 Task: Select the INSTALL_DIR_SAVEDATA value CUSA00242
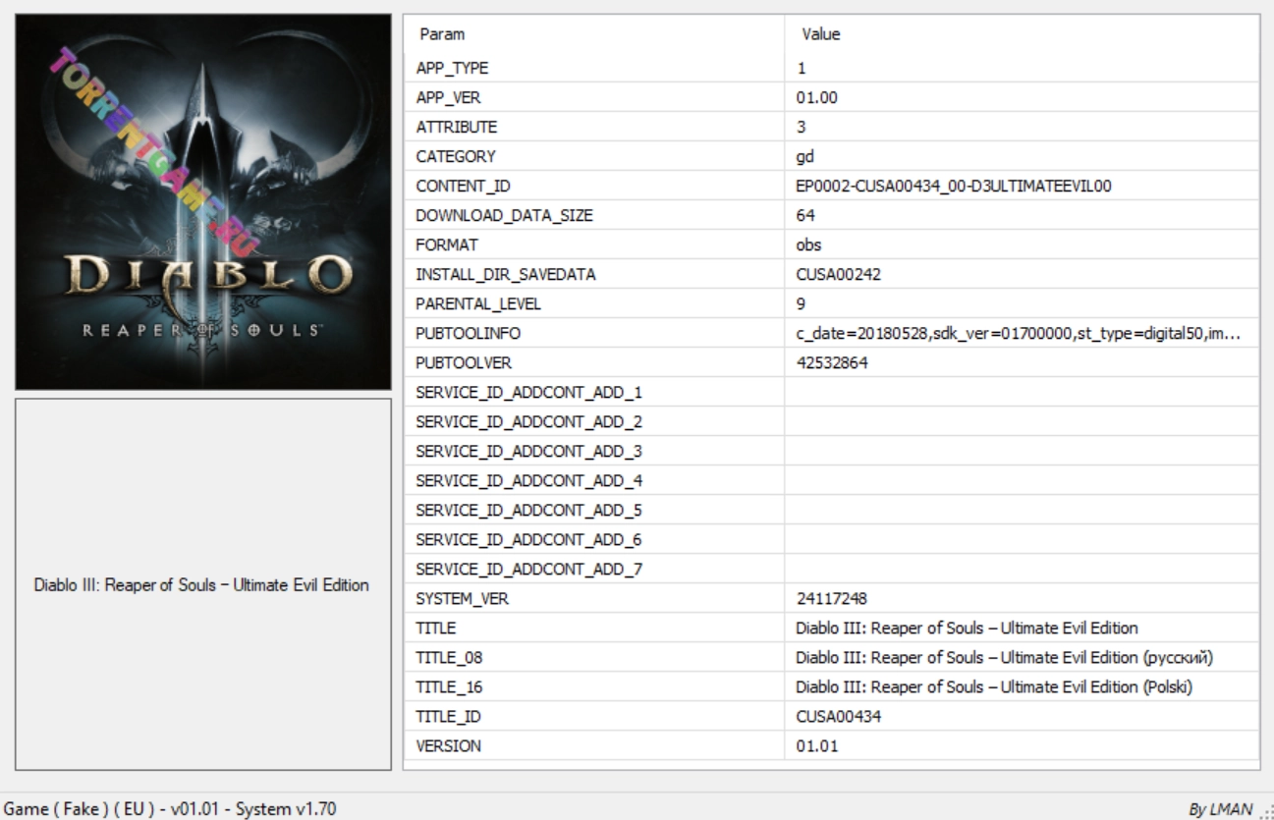(x=838, y=275)
